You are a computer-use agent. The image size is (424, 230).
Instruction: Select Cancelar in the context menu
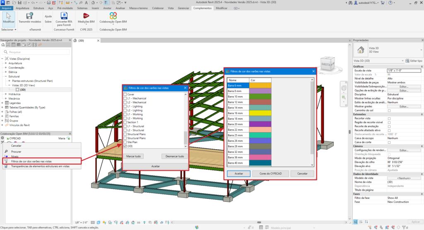(x=16, y=145)
